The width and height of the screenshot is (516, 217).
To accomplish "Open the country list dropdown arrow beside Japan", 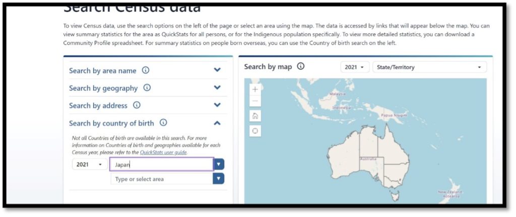I will [219, 165].
